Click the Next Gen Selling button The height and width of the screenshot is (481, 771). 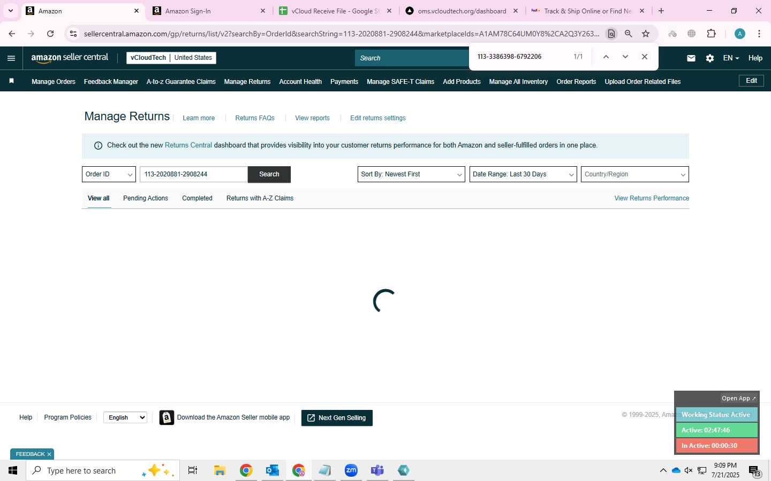click(x=337, y=418)
